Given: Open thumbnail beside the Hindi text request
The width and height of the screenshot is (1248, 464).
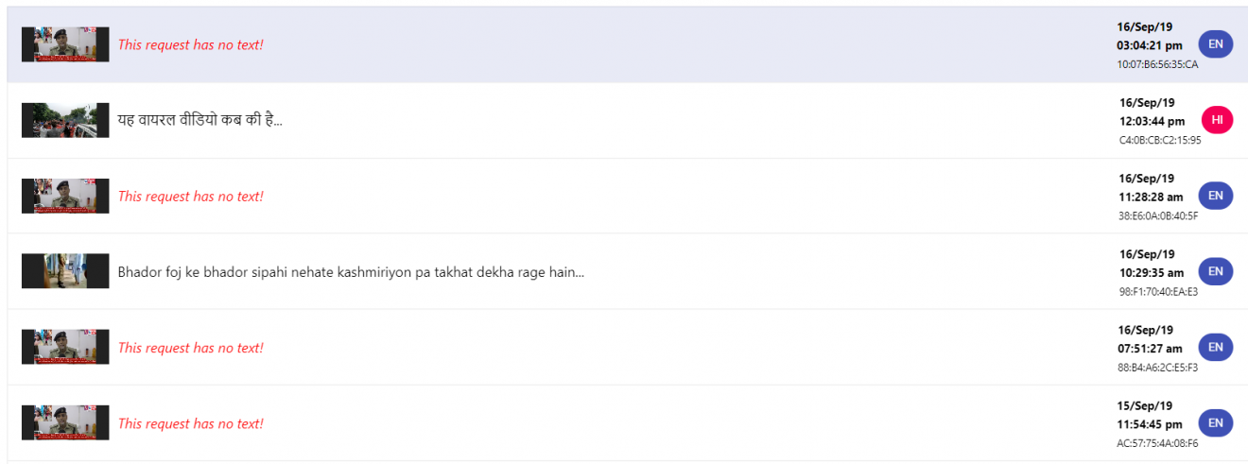Looking at the screenshot, I should [65, 120].
